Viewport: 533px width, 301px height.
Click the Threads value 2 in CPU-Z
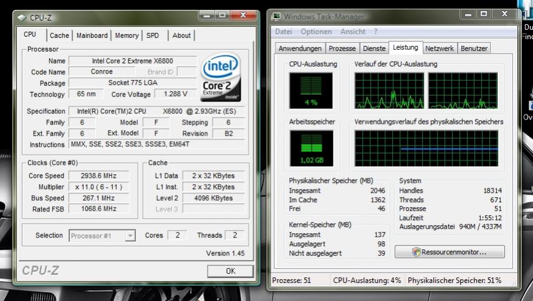pyautogui.click(x=234, y=235)
